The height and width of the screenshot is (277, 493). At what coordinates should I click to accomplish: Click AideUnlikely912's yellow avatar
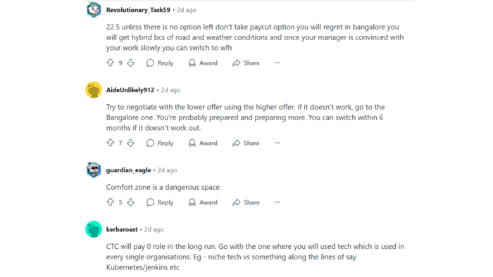(94, 90)
